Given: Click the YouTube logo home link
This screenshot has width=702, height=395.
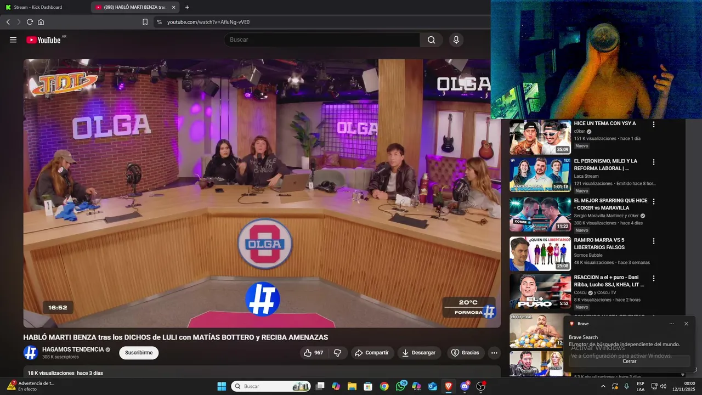Looking at the screenshot, I should 43,39.
